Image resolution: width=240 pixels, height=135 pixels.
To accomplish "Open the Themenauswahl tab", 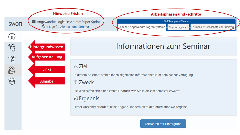I will tap(178, 27).
